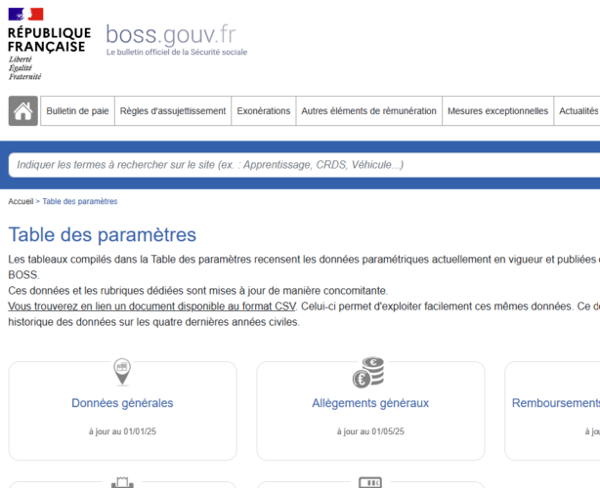Screen dimensions: 600x488
Task: Open the Allègements généraux card
Action: [x=370, y=411]
